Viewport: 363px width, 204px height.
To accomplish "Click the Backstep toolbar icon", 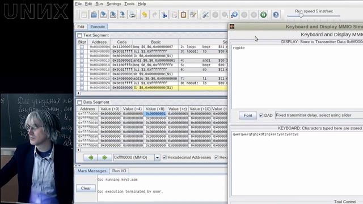I will point(234,15).
